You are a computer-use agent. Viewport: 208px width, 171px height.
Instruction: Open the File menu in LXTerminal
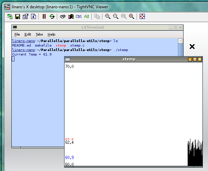[17, 34]
